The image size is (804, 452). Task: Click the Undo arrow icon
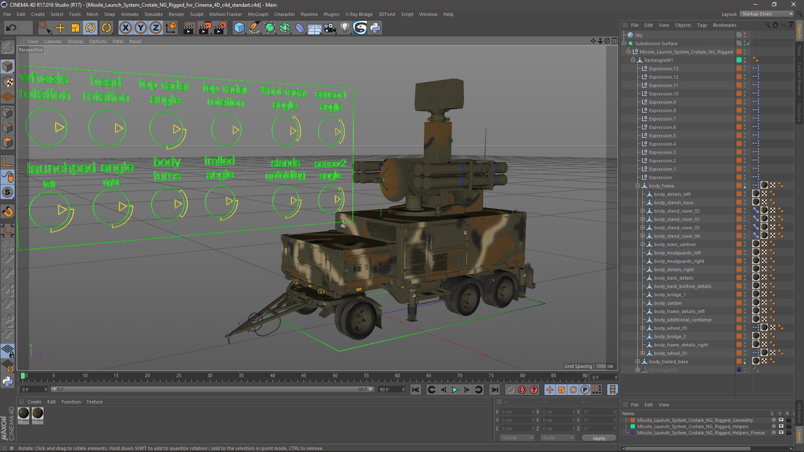click(x=11, y=28)
